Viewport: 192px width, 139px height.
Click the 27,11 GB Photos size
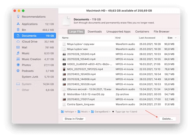(49, 65)
